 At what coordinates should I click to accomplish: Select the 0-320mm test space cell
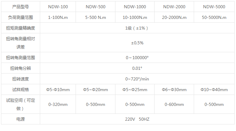pyautogui.click(x=58, y=104)
